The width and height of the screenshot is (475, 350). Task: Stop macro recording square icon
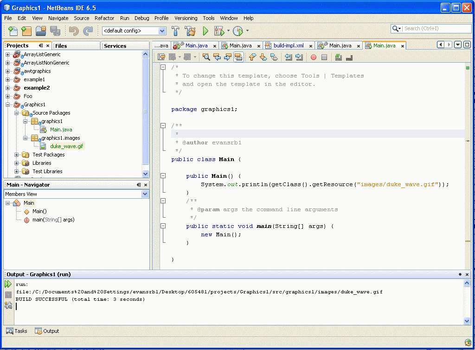coord(324,57)
